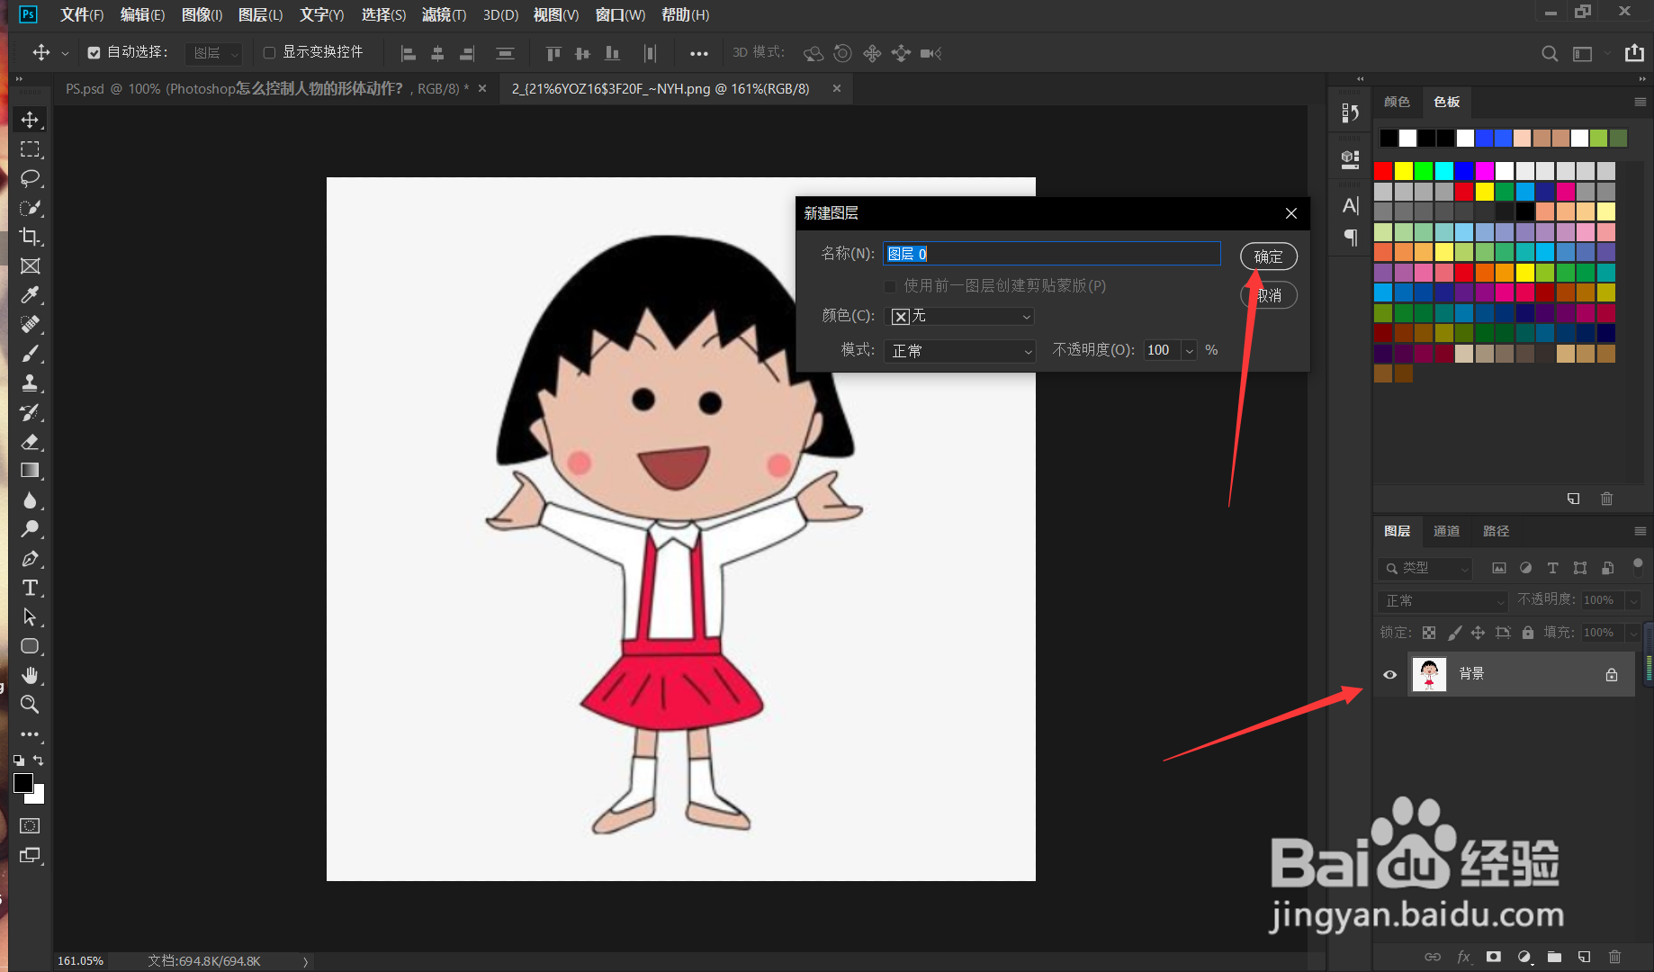Toggle type layer filter icon
This screenshot has height=972, width=1654.
1552,568
